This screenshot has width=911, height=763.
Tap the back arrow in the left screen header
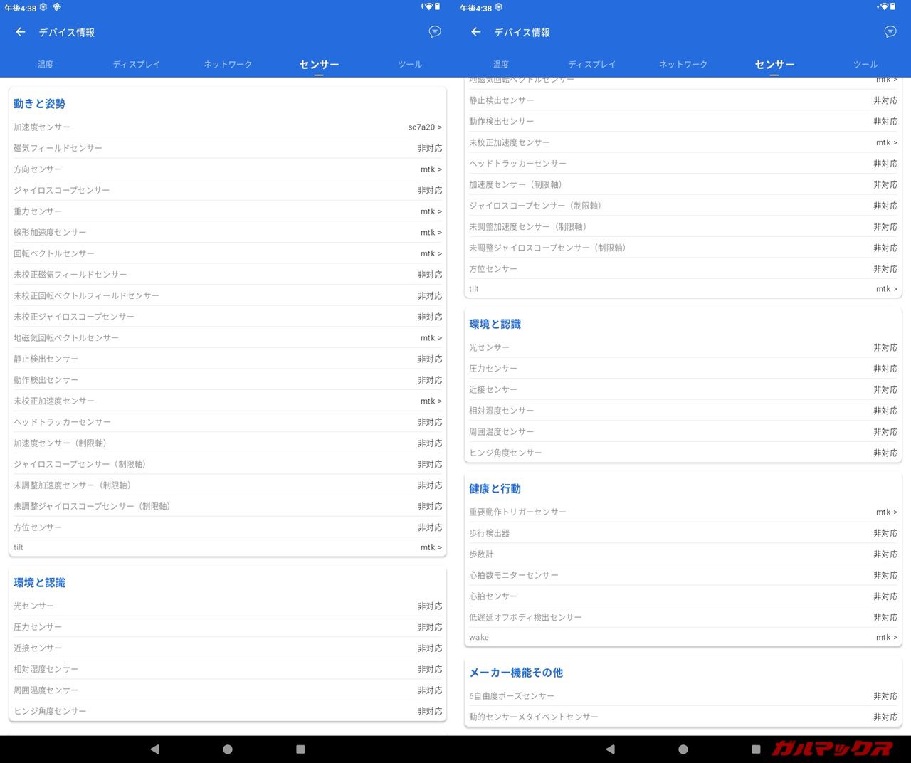pos(21,32)
